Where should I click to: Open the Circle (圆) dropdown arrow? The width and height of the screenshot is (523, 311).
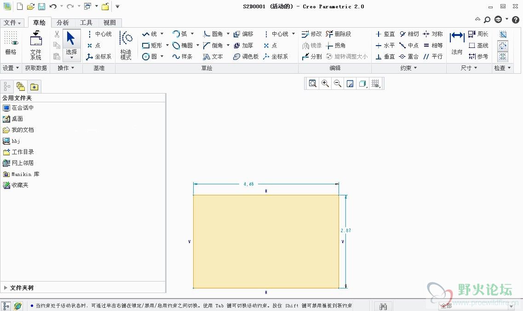point(162,57)
